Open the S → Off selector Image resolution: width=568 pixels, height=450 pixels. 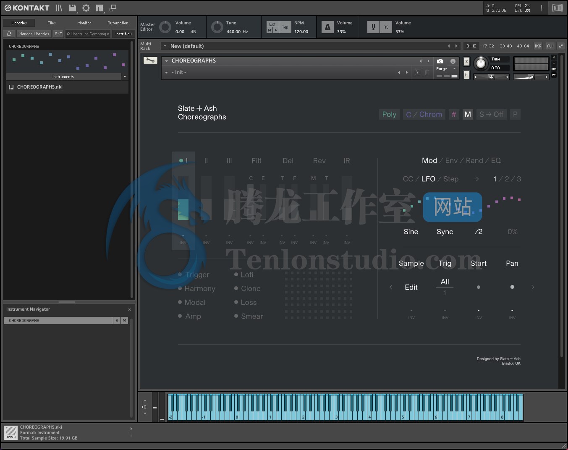point(491,114)
